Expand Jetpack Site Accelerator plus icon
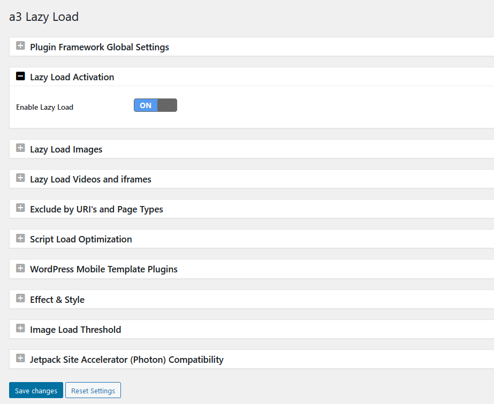 (x=20, y=358)
